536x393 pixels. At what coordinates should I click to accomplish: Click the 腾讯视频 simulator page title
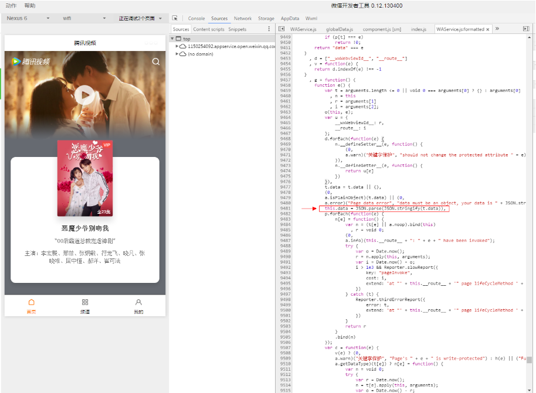point(85,43)
